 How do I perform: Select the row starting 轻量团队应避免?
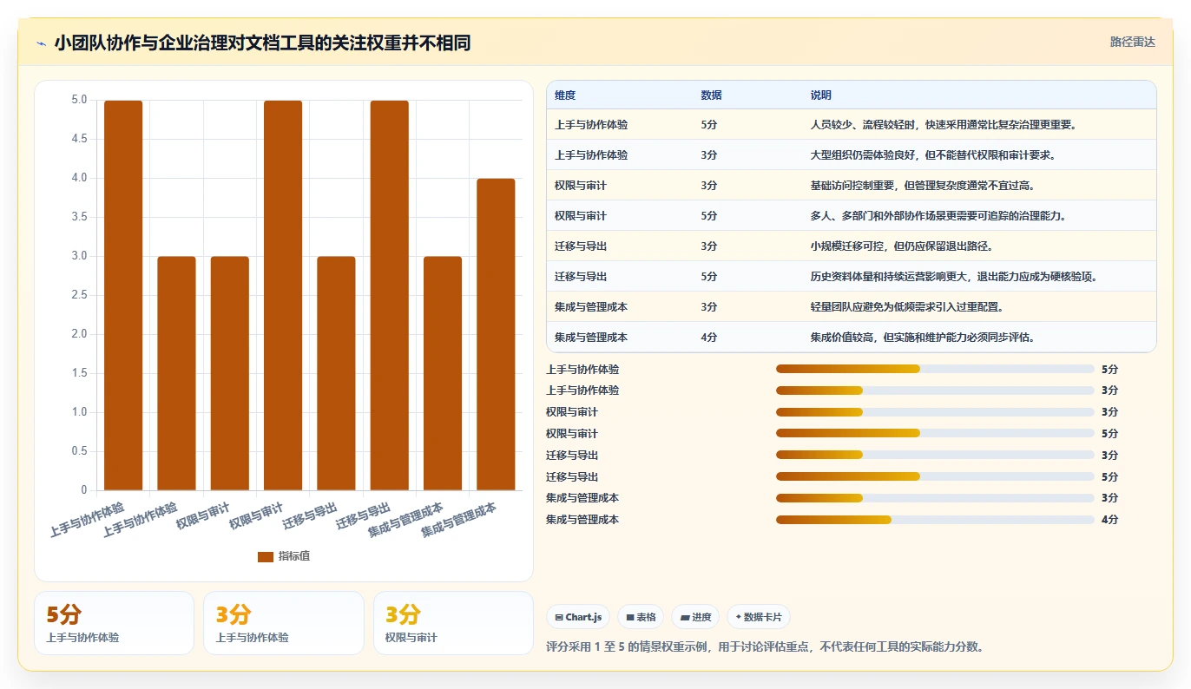pos(852,306)
